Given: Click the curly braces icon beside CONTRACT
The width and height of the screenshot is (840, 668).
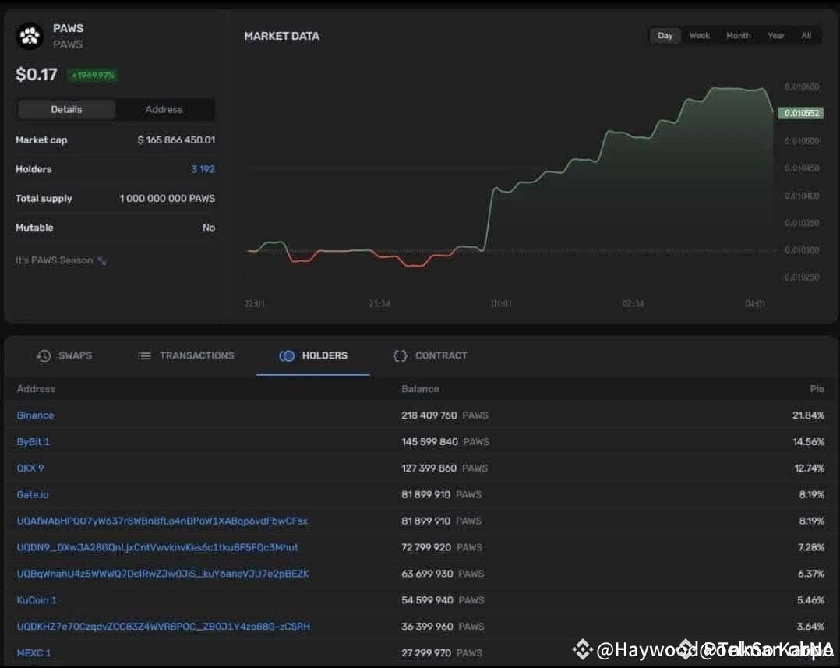Looking at the screenshot, I should (x=400, y=355).
